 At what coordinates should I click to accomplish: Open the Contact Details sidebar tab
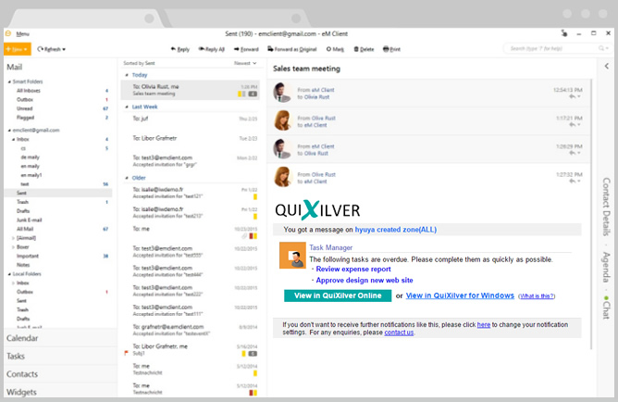click(606, 207)
